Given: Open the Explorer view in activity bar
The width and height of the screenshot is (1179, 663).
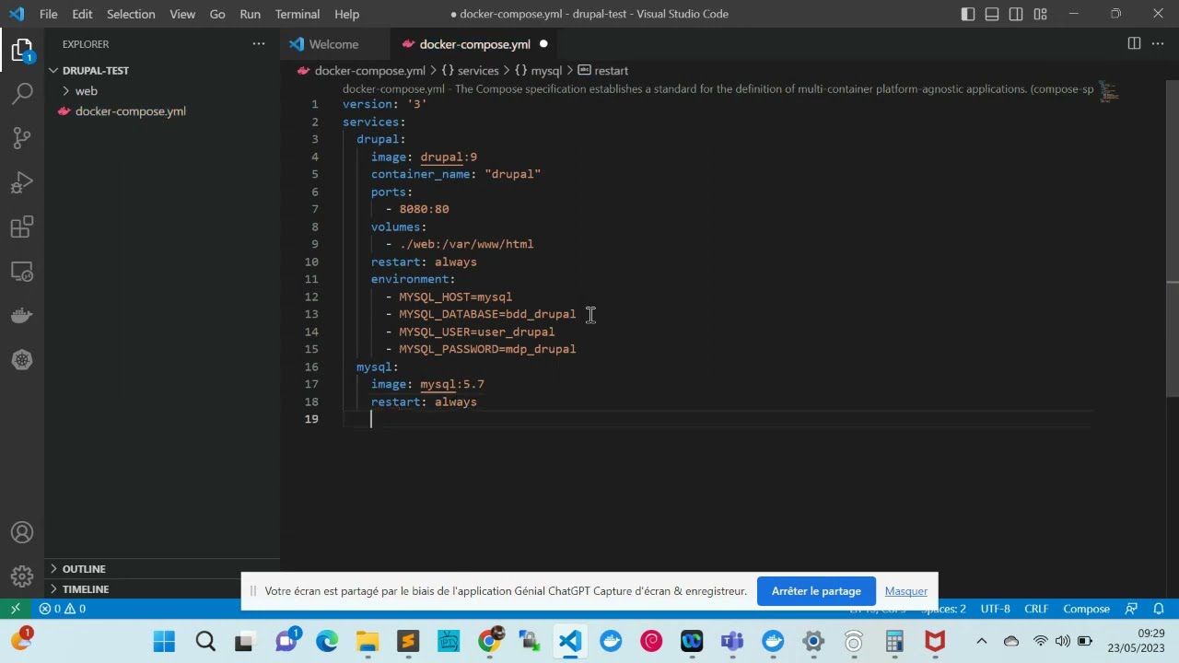Looking at the screenshot, I should coord(22,50).
